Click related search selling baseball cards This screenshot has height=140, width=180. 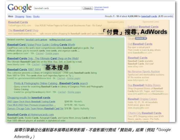coord(60,40)
